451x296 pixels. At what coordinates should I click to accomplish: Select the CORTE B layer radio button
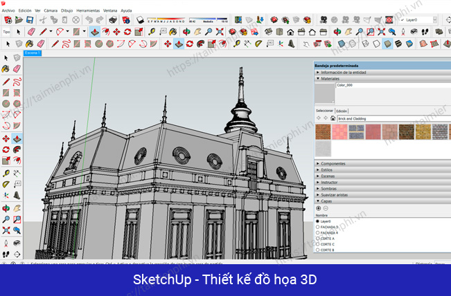coord(317,250)
